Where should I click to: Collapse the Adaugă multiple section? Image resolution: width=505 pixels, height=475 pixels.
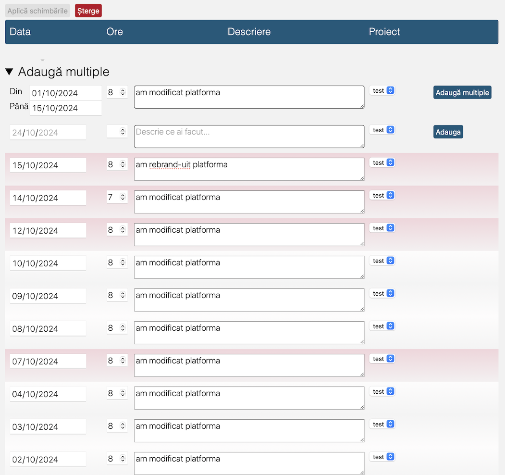9,72
